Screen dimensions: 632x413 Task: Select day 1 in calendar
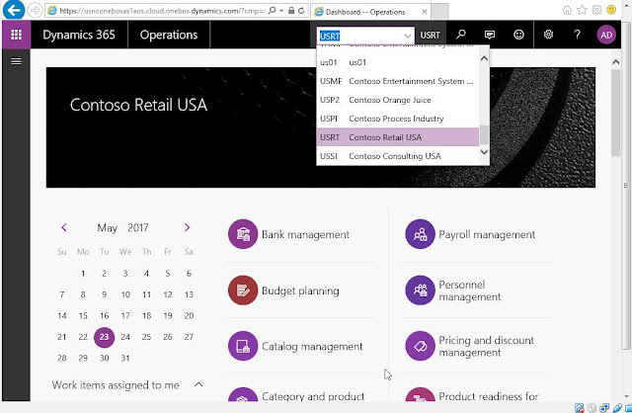83,274
